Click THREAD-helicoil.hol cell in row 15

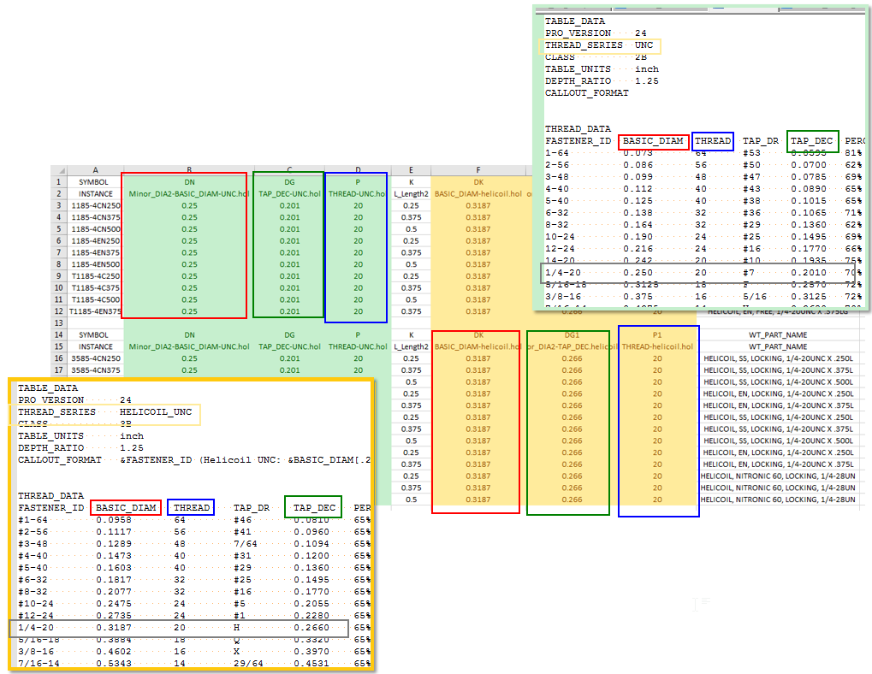click(x=657, y=346)
